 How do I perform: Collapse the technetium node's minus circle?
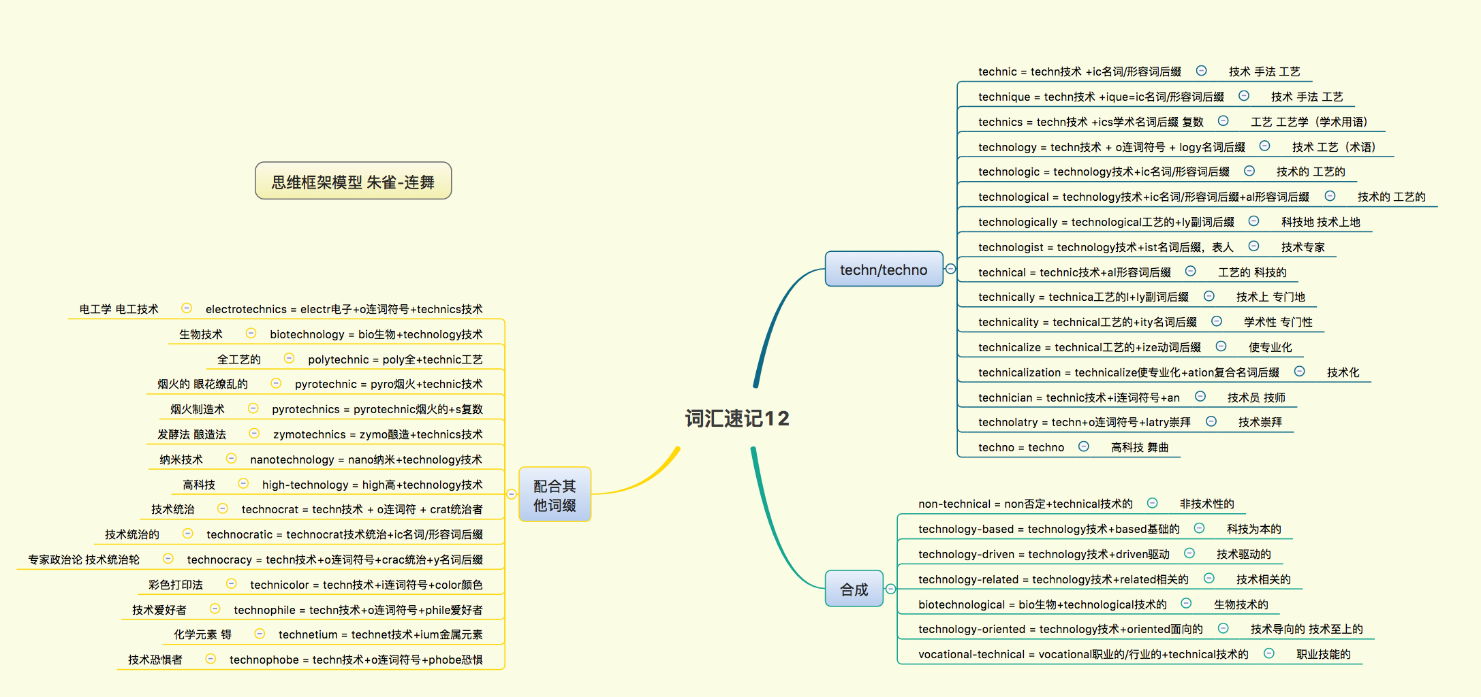click(x=260, y=634)
